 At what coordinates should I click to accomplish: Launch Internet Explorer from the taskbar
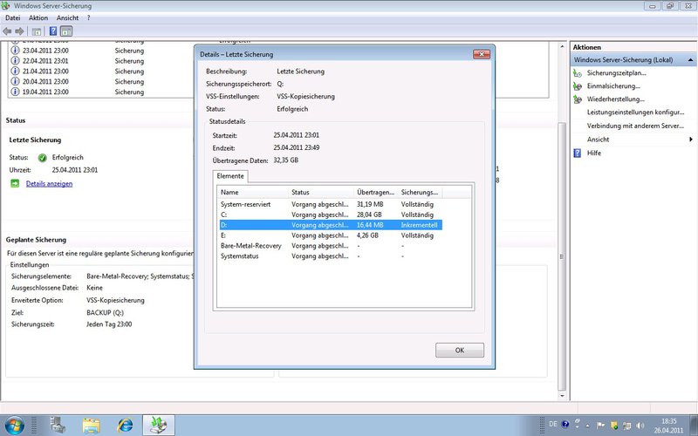point(125,426)
